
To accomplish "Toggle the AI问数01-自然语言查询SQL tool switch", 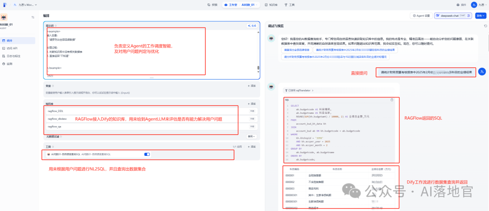I will pyautogui.click(x=147, y=154).
